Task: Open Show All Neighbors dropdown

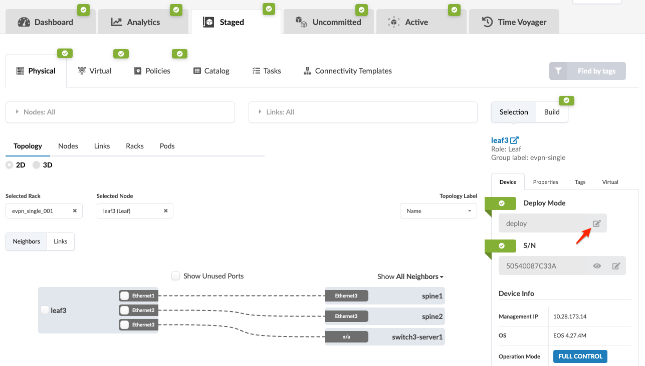Action: coord(410,276)
